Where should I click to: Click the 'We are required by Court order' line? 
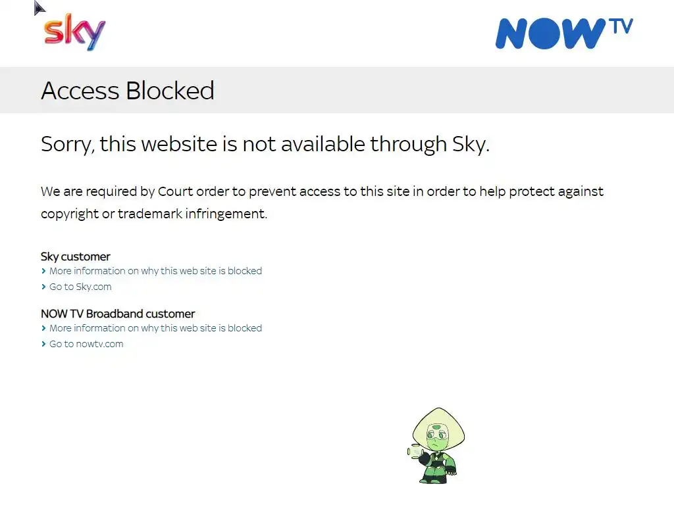pos(322,191)
